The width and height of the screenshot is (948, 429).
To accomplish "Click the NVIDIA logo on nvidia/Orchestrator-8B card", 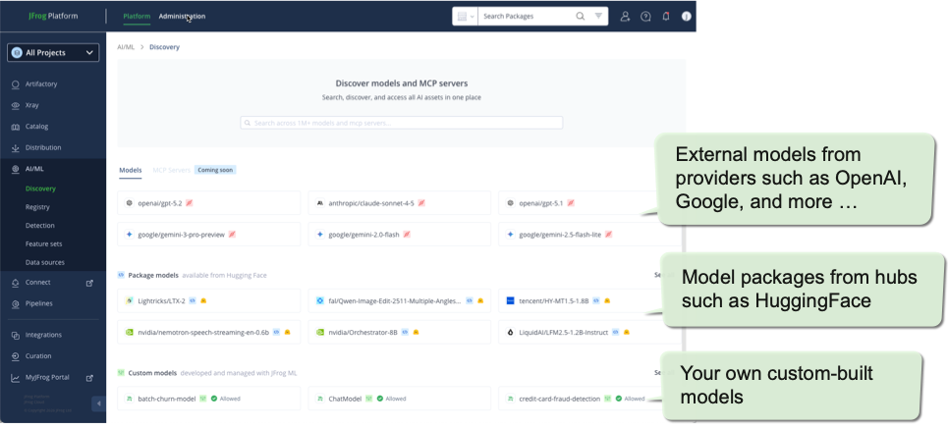I will point(320,333).
